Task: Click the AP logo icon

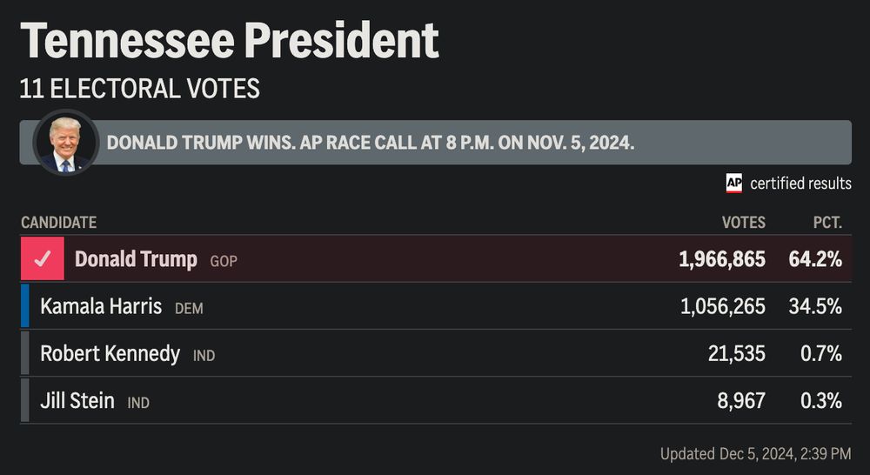Action: (733, 183)
